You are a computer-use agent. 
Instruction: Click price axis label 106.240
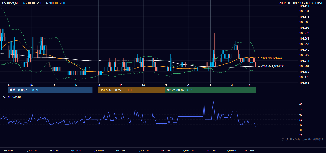click(x=304, y=50)
